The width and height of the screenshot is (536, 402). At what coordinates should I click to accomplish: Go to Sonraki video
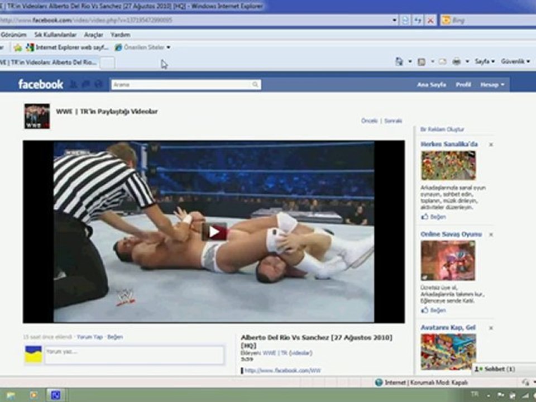(393, 121)
